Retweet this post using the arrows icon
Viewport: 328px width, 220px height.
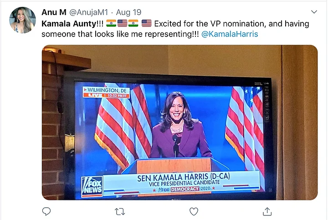(x=120, y=212)
